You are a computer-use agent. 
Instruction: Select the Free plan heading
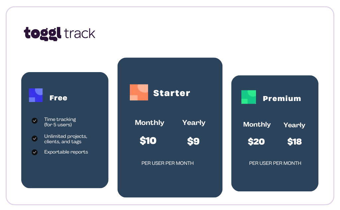coord(58,98)
